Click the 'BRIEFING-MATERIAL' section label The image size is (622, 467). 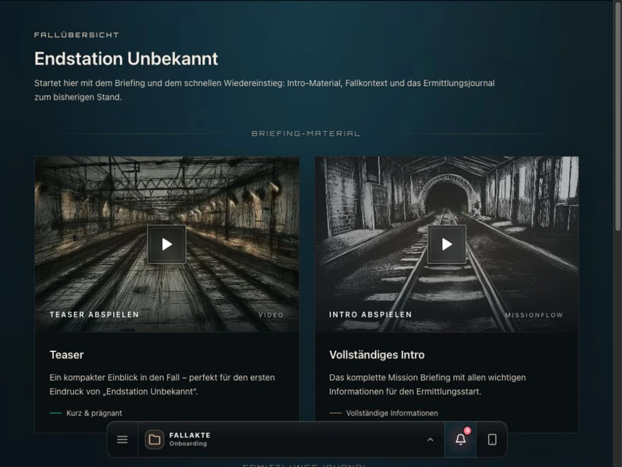tap(306, 133)
